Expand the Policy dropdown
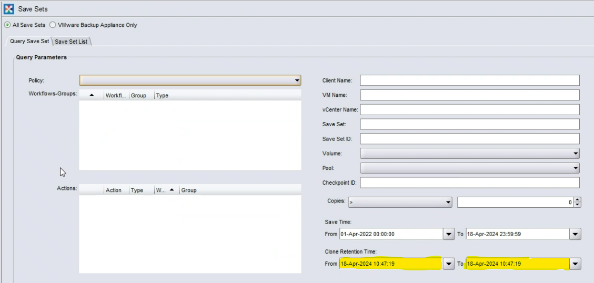Image resolution: width=594 pixels, height=283 pixels. click(x=297, y=80)
